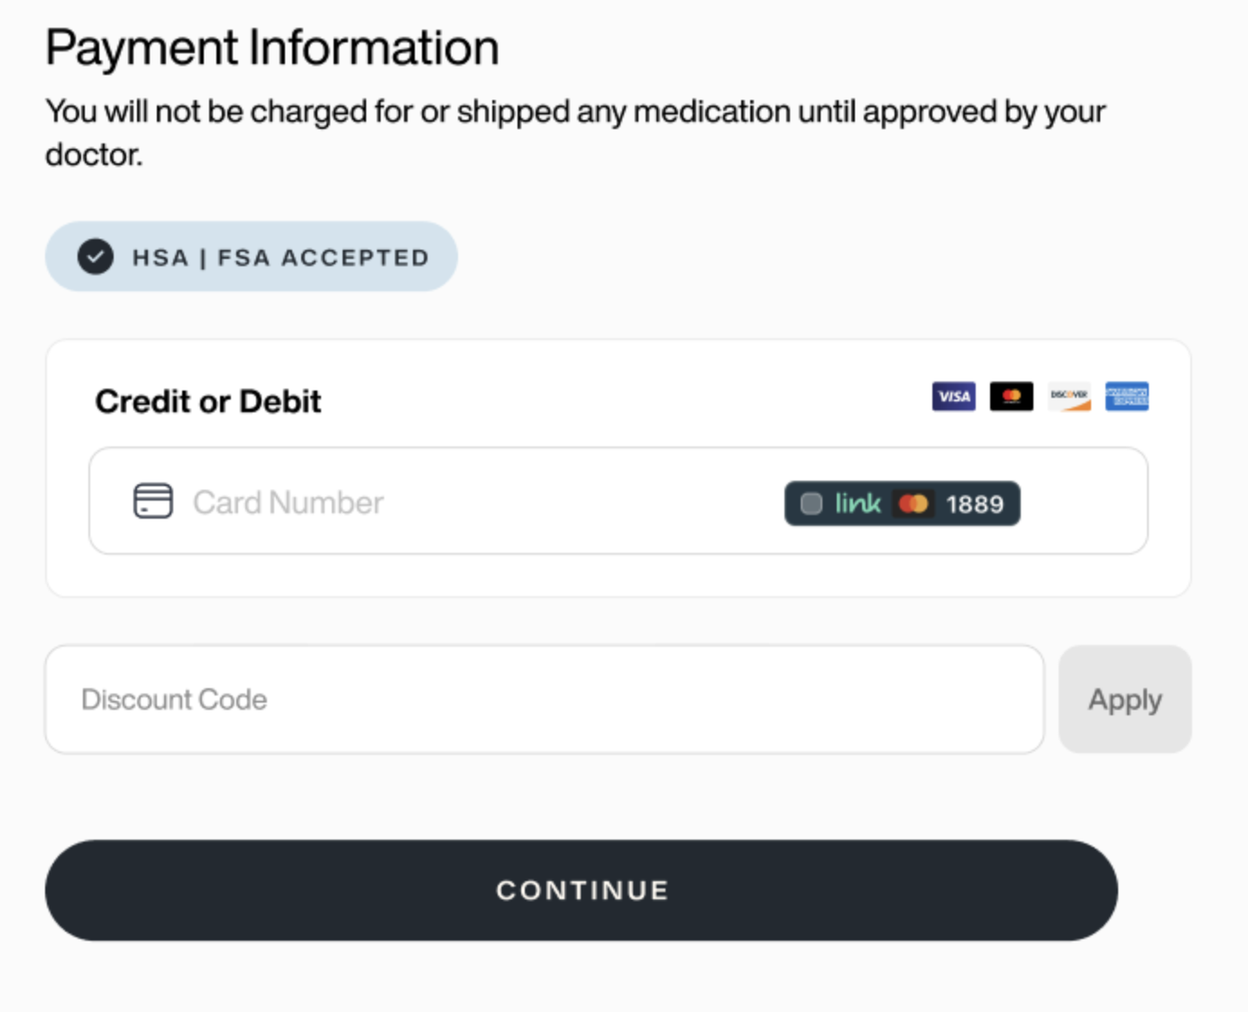Click the dark Continue progress bar control

click(x=580, y=889)
